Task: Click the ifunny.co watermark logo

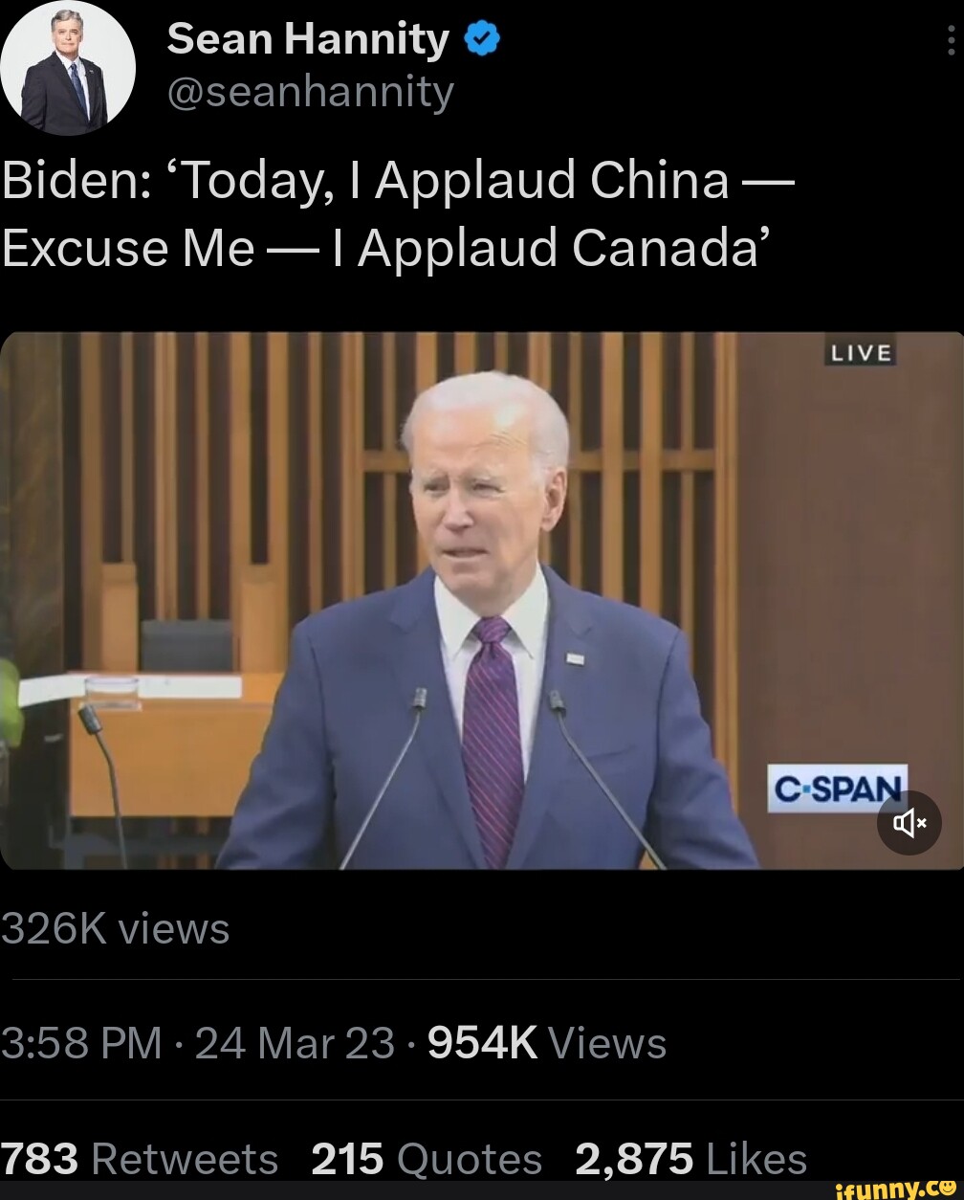Action: coord(897,1189)
